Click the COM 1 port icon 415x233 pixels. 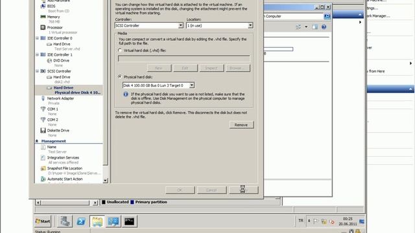43,109
